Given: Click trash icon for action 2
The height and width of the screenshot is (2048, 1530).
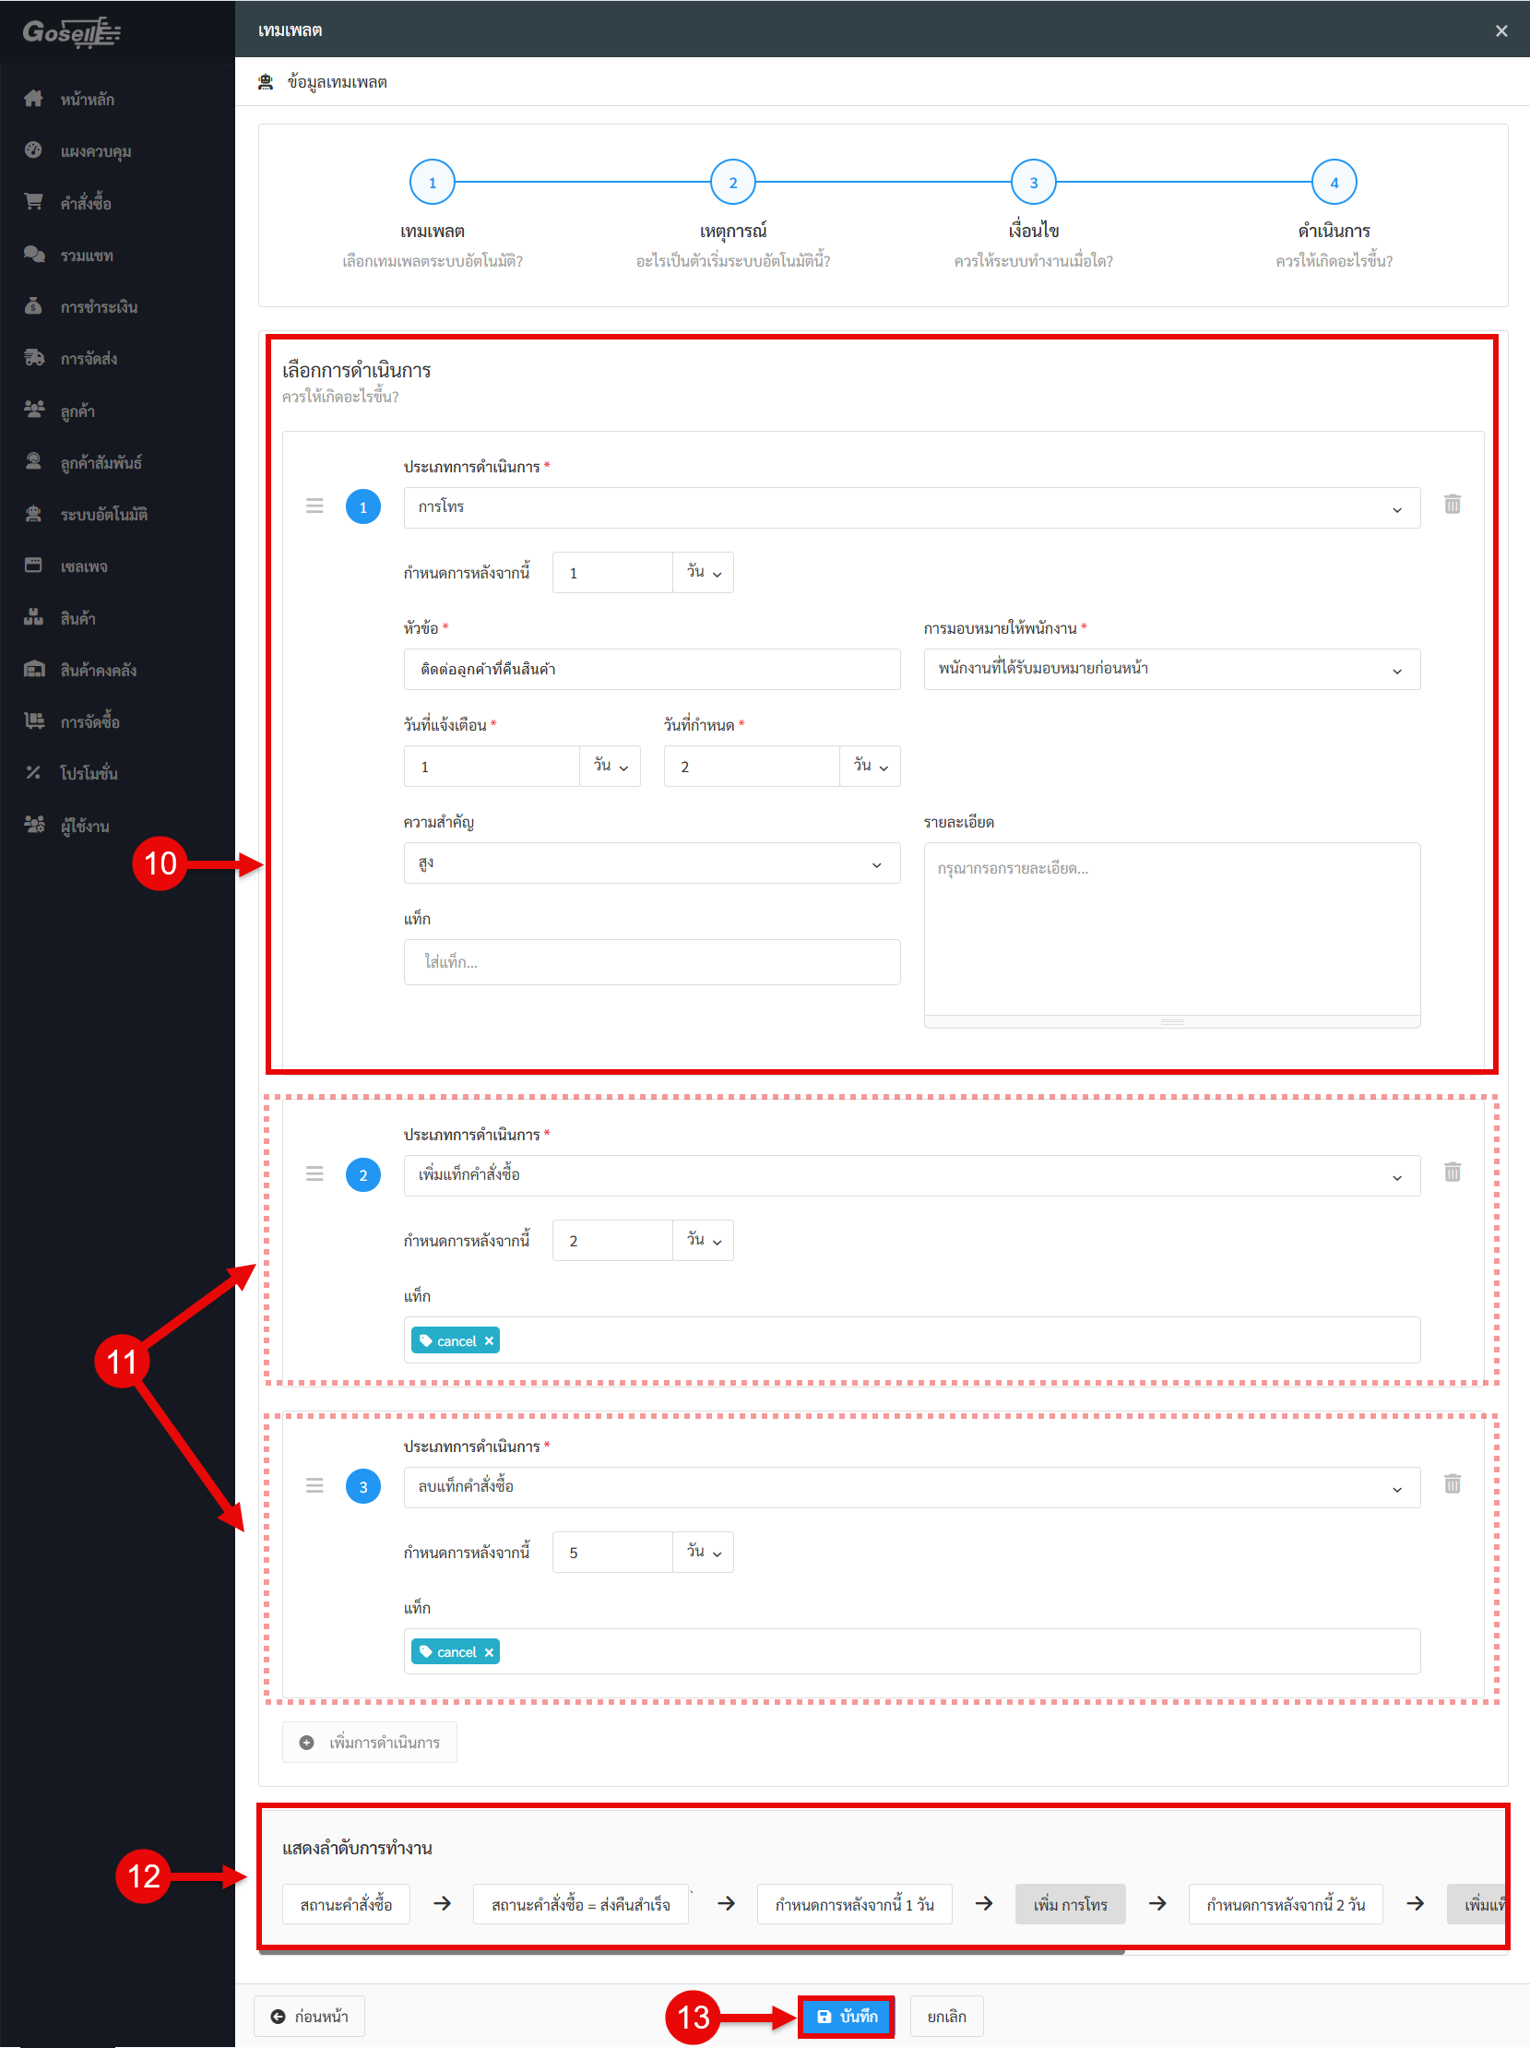Looking at the screenshot, I should (x=1452, y=1173).
